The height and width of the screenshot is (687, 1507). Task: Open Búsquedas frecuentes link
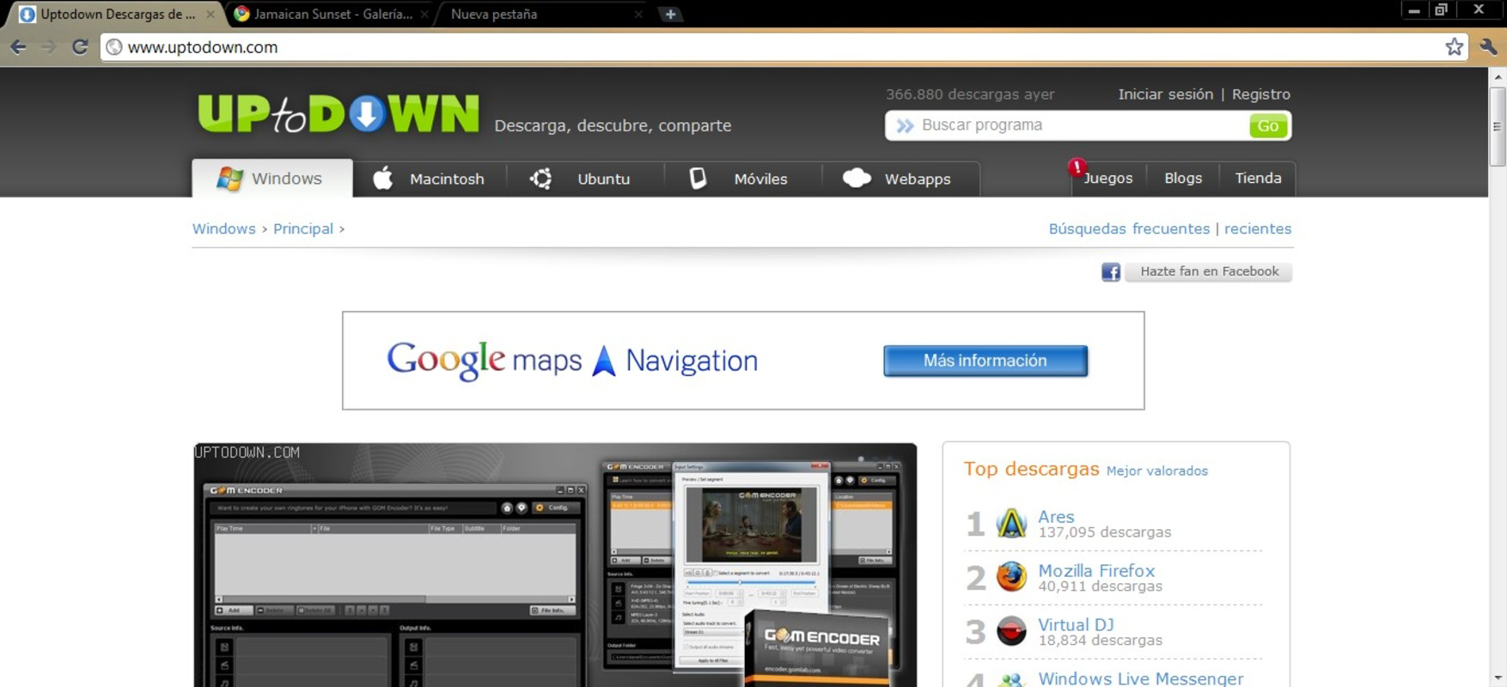[x=1129, y=228]
